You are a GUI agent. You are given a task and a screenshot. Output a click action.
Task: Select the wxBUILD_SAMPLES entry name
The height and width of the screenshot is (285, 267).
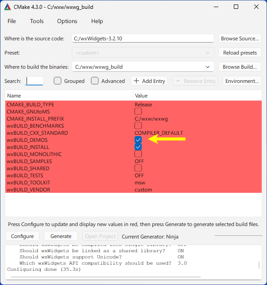click(x=29, y=161)
